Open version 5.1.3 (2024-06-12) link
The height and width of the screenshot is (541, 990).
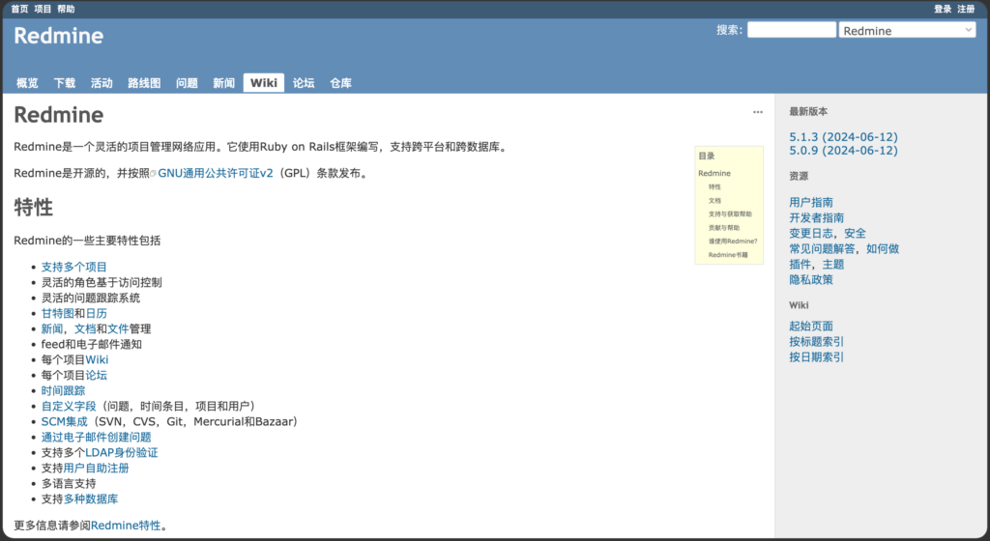click(843, 137)
